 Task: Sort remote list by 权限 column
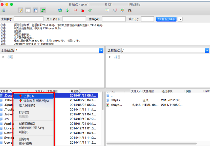pos(194,91)
